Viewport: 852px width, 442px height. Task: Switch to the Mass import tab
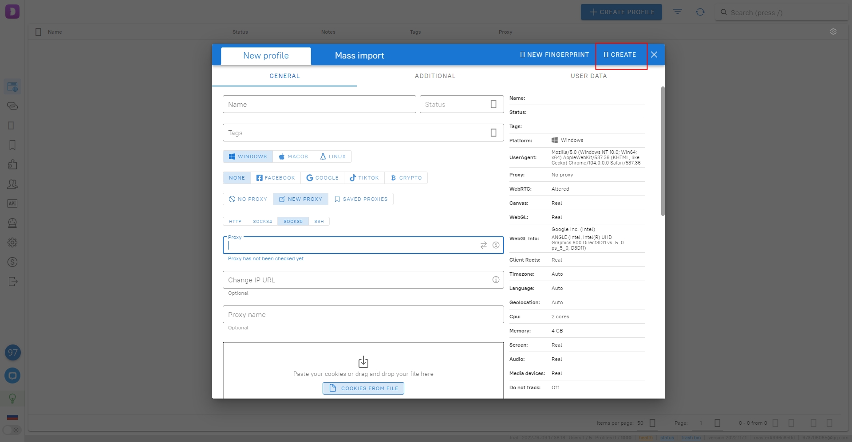pyautogui.click(x=359, y=56)
